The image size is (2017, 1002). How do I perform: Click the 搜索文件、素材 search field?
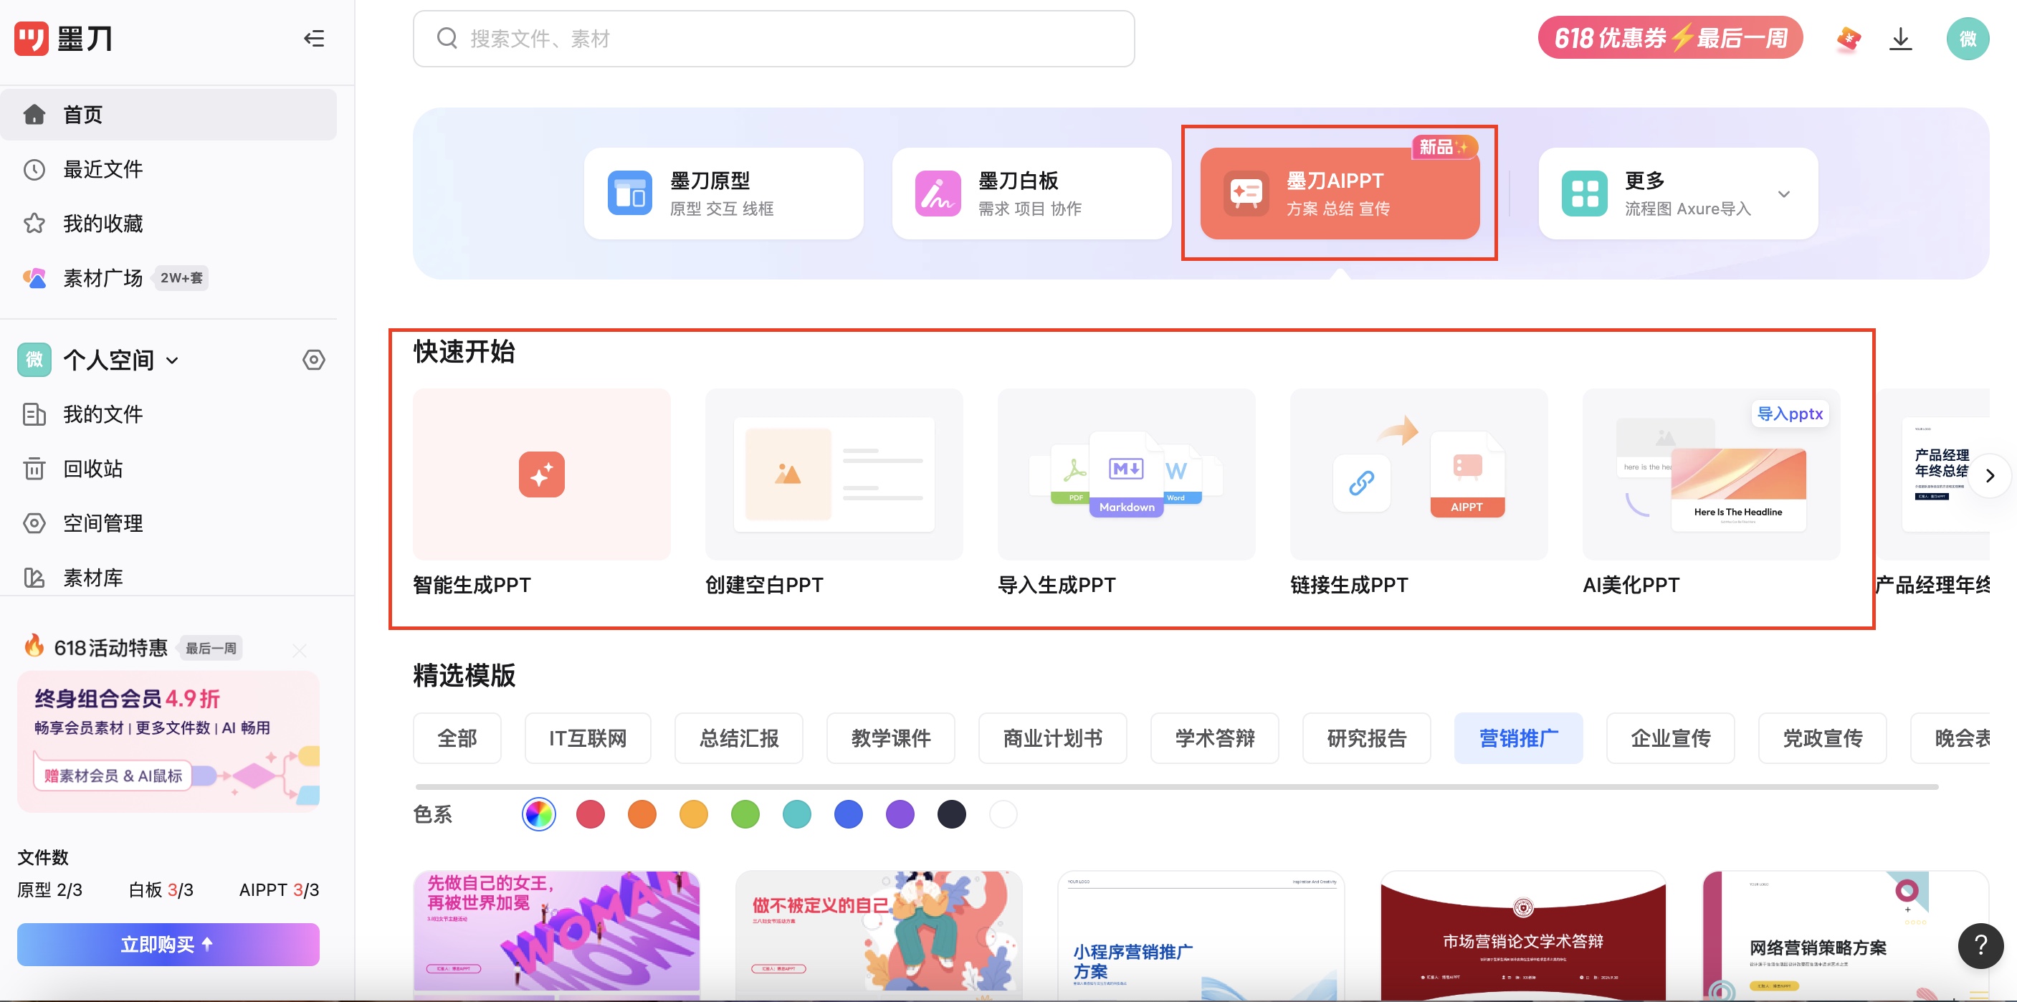click(x=773, y=39)
